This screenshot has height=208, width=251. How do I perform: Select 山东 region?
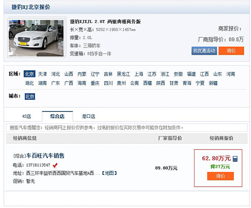coord(218,74)
